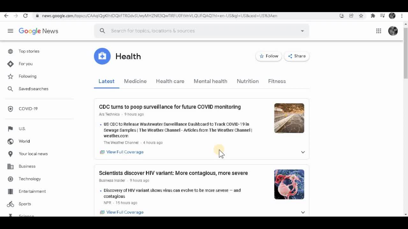Image resolution: width=408 pixels, height=229 pixels.
Task: Click the Technology chip icon
Action: [11, 179]
